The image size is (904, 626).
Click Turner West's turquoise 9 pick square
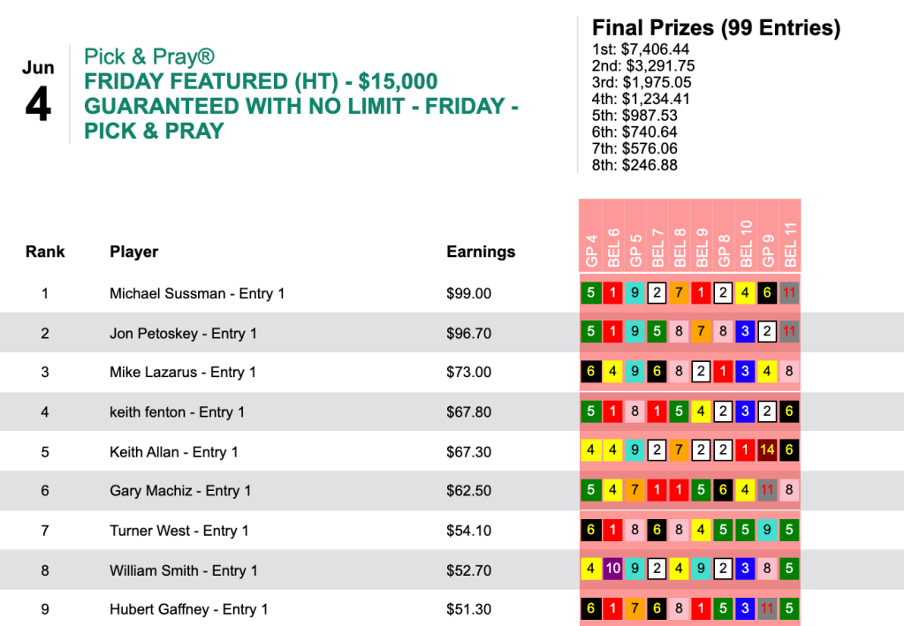click(768, 531)
